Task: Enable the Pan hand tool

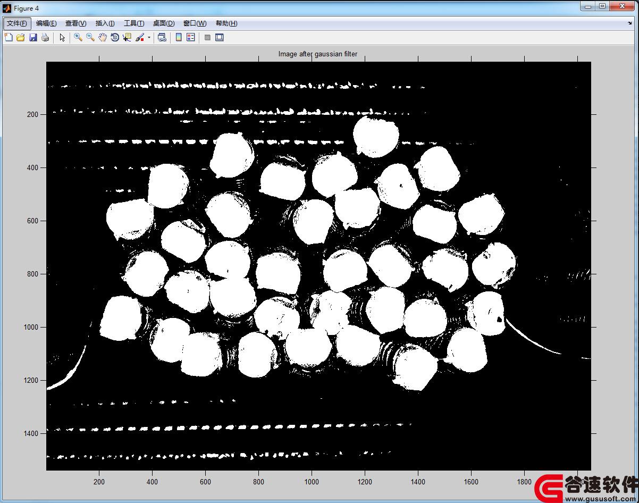Action: [x=102, y=37]
